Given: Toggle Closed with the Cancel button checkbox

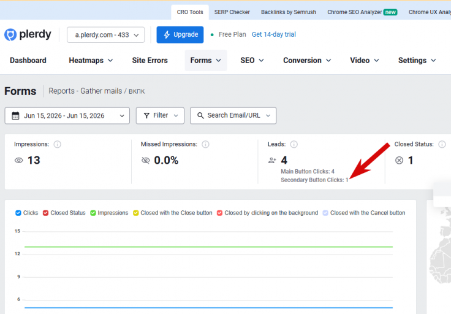Looking at the screenshot, I should tap(325, 213).
